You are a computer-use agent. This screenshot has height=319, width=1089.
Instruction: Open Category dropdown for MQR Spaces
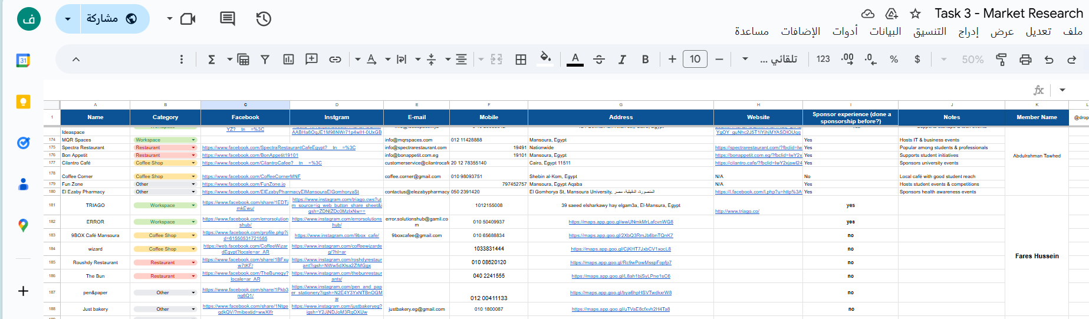[193, 140]
